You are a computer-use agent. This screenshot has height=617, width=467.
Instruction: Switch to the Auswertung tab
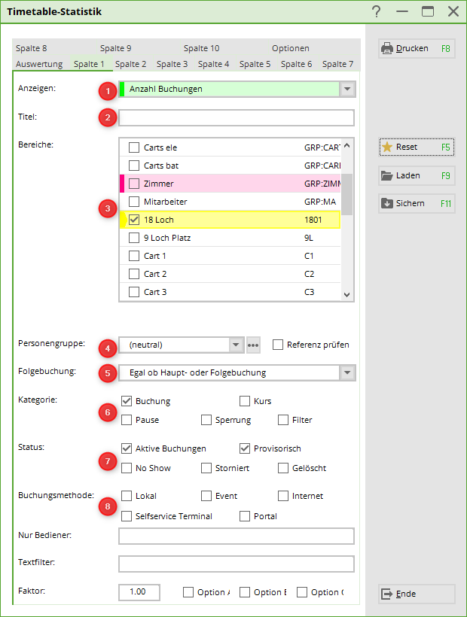click(x=39, y=64)
